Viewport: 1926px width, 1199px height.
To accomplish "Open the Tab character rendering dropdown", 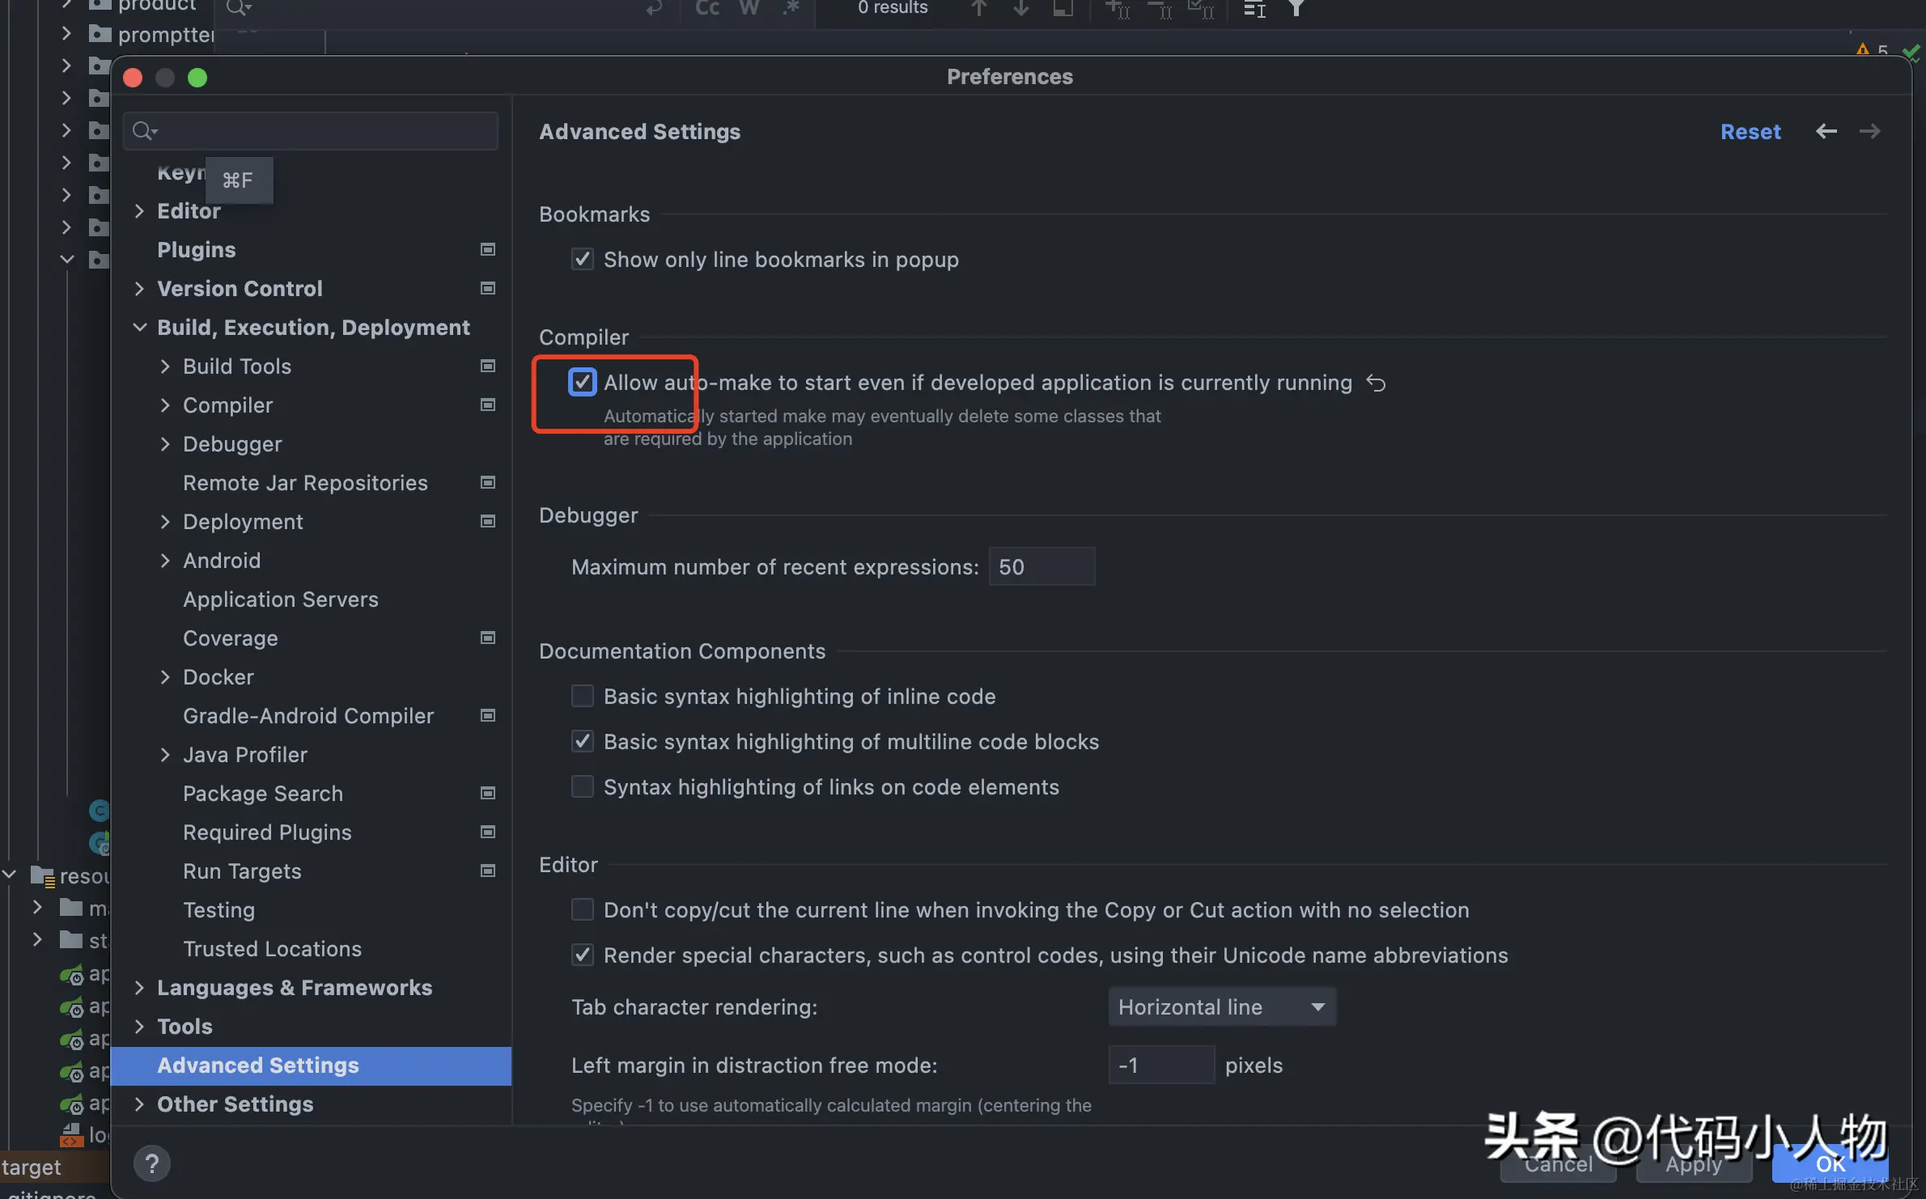I will click(1221, 1006).
